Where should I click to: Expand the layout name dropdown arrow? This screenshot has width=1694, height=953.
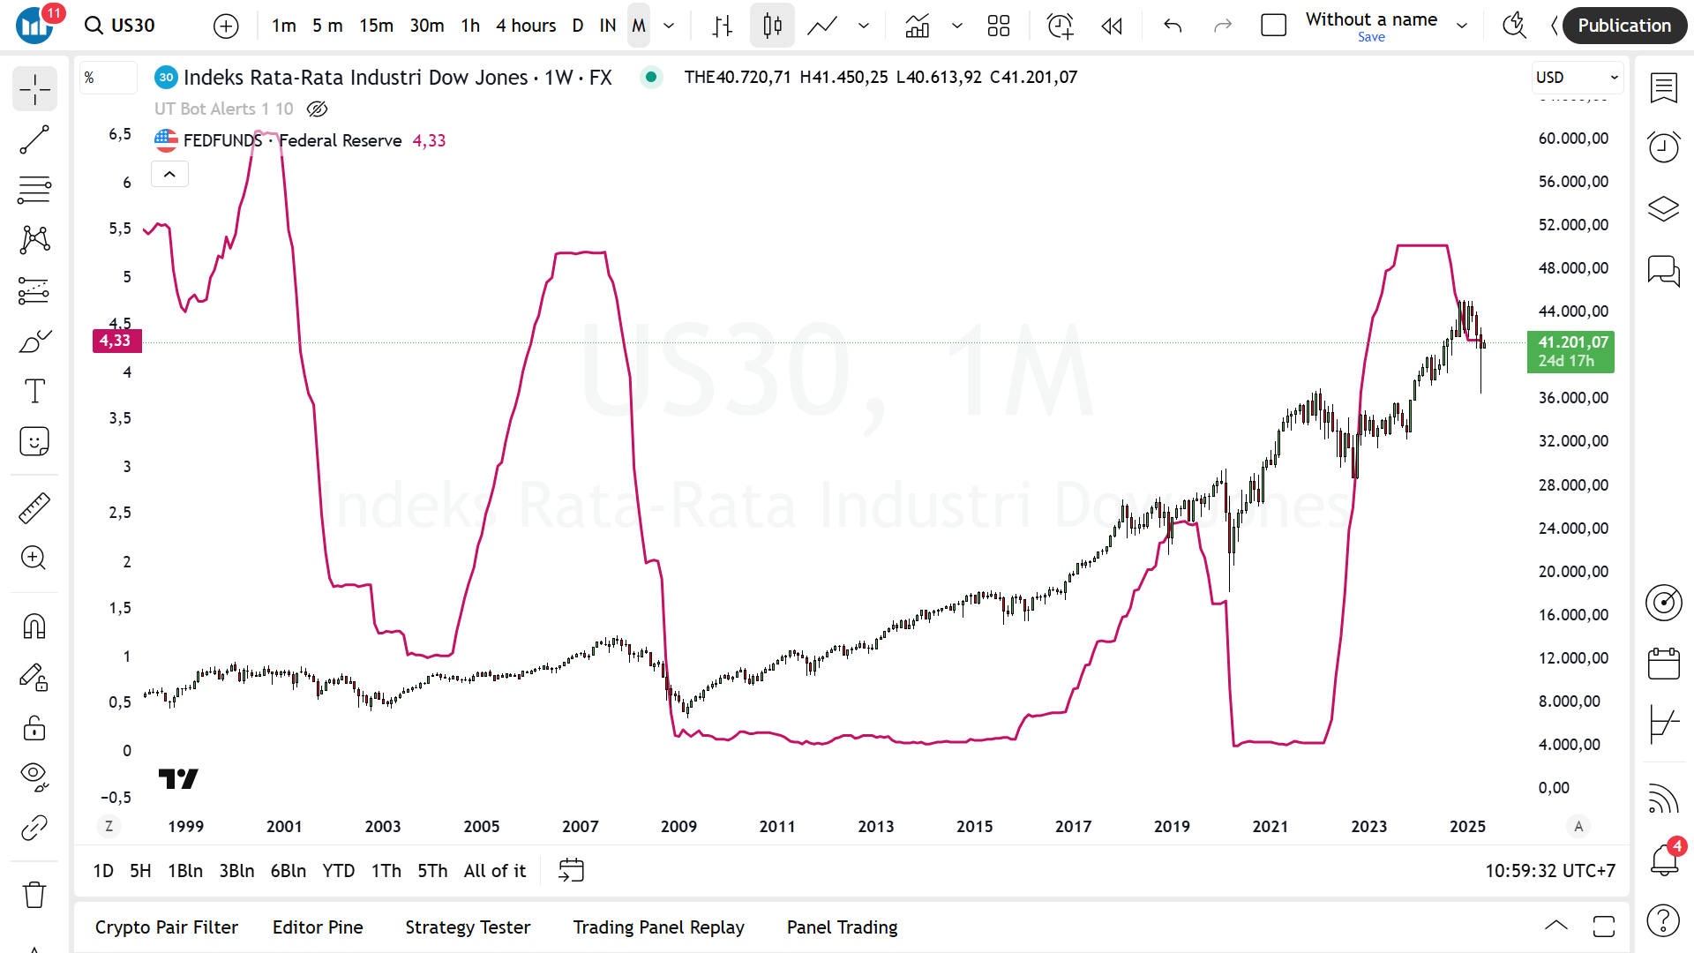[x=1462, y=26]
